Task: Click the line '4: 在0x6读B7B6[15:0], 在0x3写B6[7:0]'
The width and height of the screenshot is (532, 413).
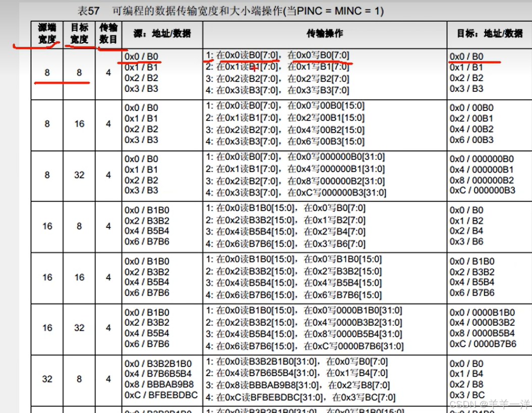Action: 285,244
